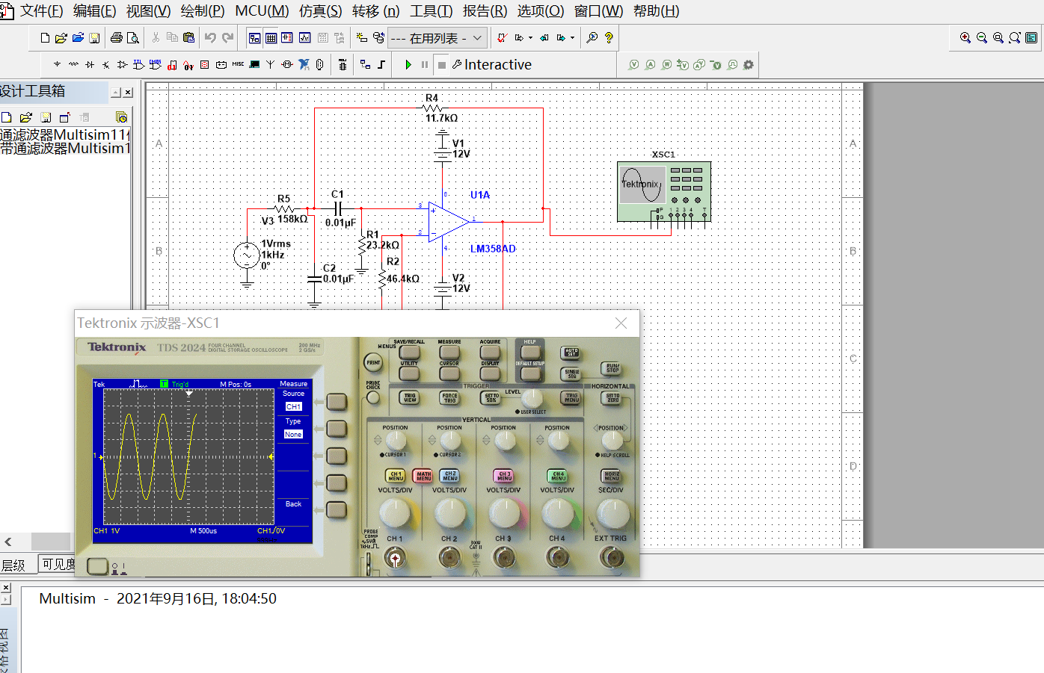Click the oscilloscope PRINT button
The width and height of the screenshot is (1044, 673).
[x=373, y=362]
